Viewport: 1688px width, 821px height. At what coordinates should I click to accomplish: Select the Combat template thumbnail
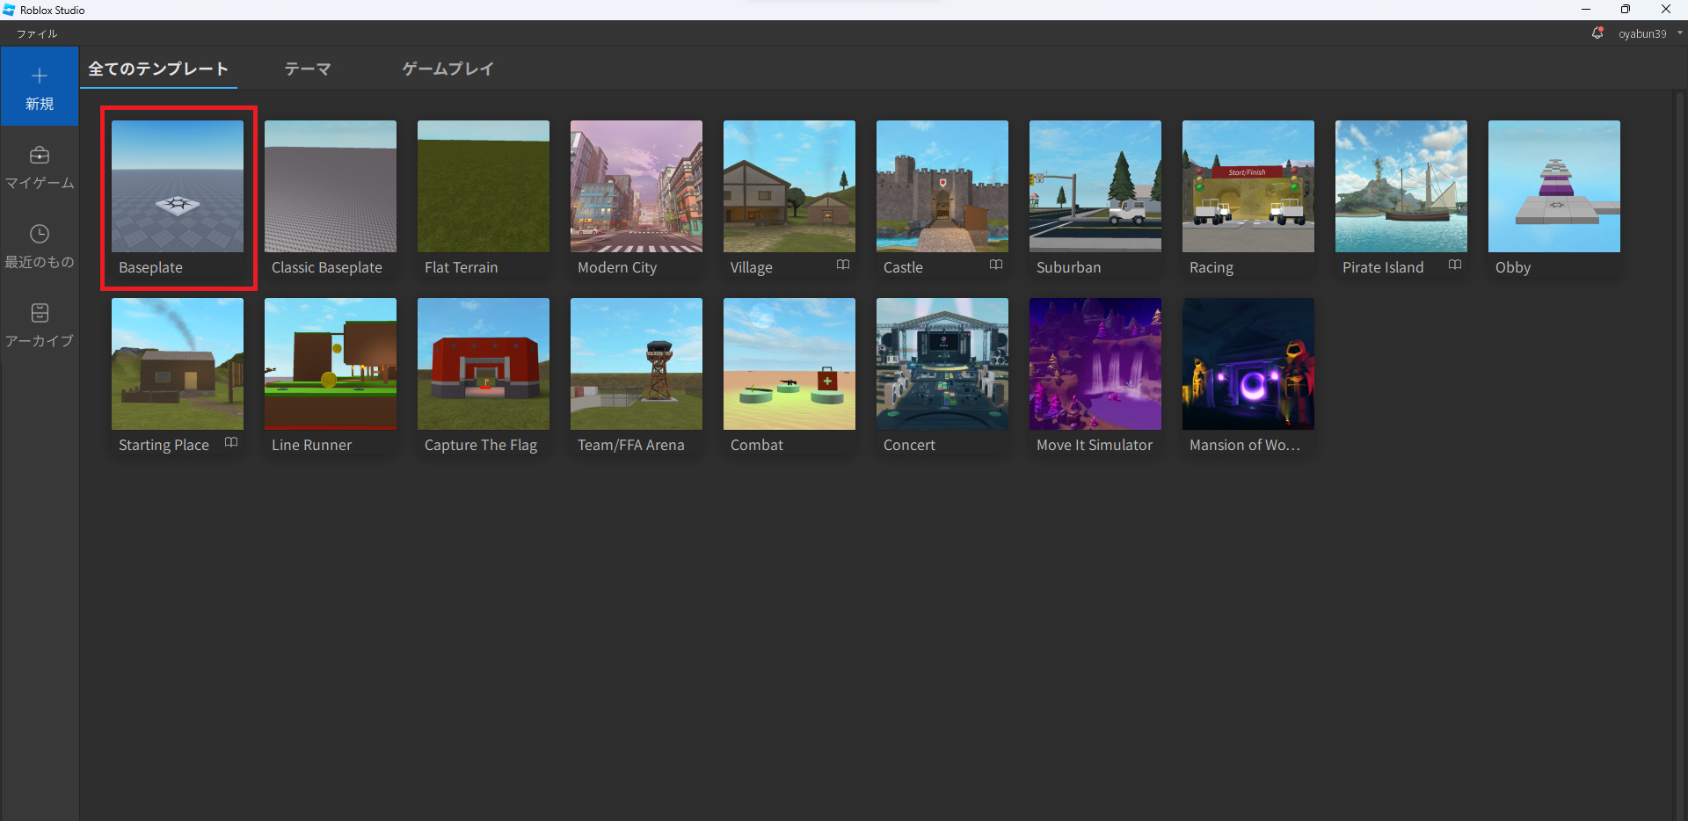point(789,364)
